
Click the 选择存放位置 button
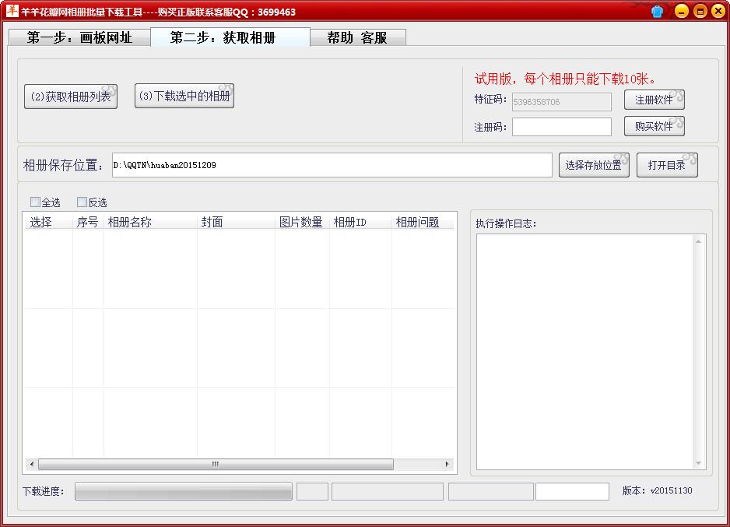pyautogui.click(x=594, y=165)
